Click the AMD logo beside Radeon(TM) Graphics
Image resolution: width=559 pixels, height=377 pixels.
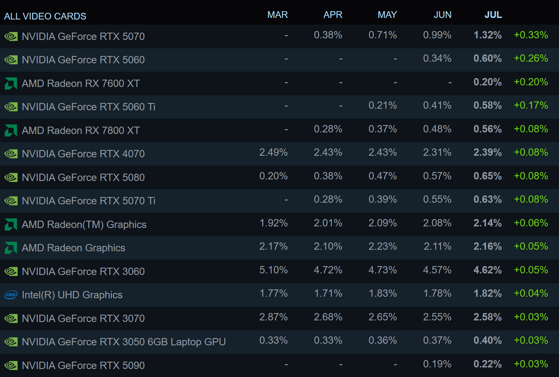pos(11,224)
